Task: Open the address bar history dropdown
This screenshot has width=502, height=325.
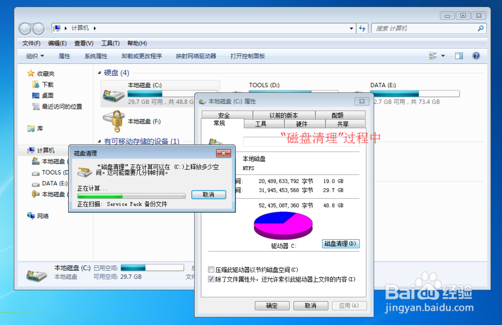Action: [x=351, y=28]
